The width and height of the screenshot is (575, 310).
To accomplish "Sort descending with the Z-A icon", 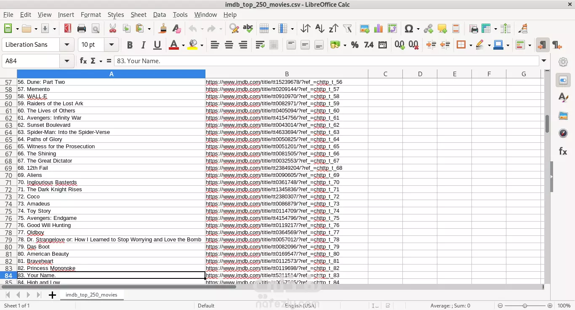I will click(333, 29).
